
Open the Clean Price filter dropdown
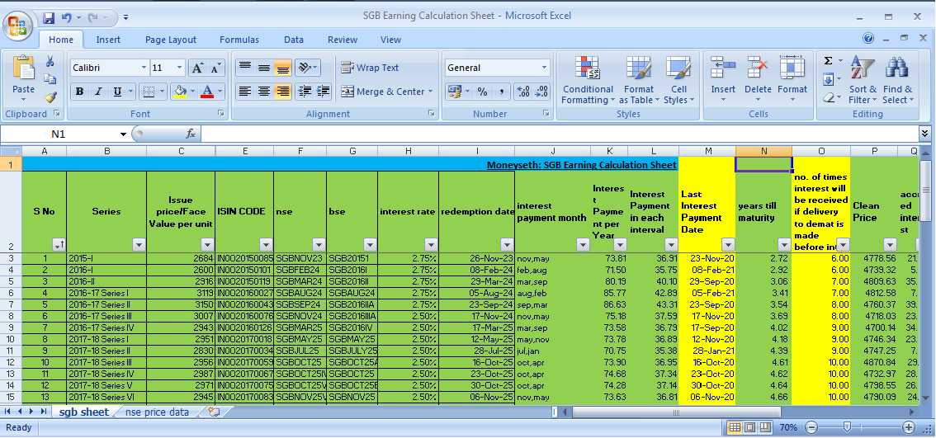click(890, 244)
